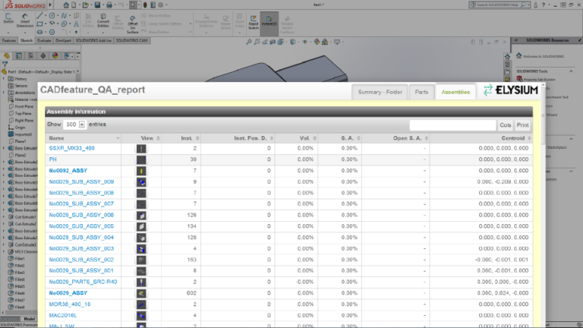Open the No0029_ASSY view thumbnail

click(141, 293)
